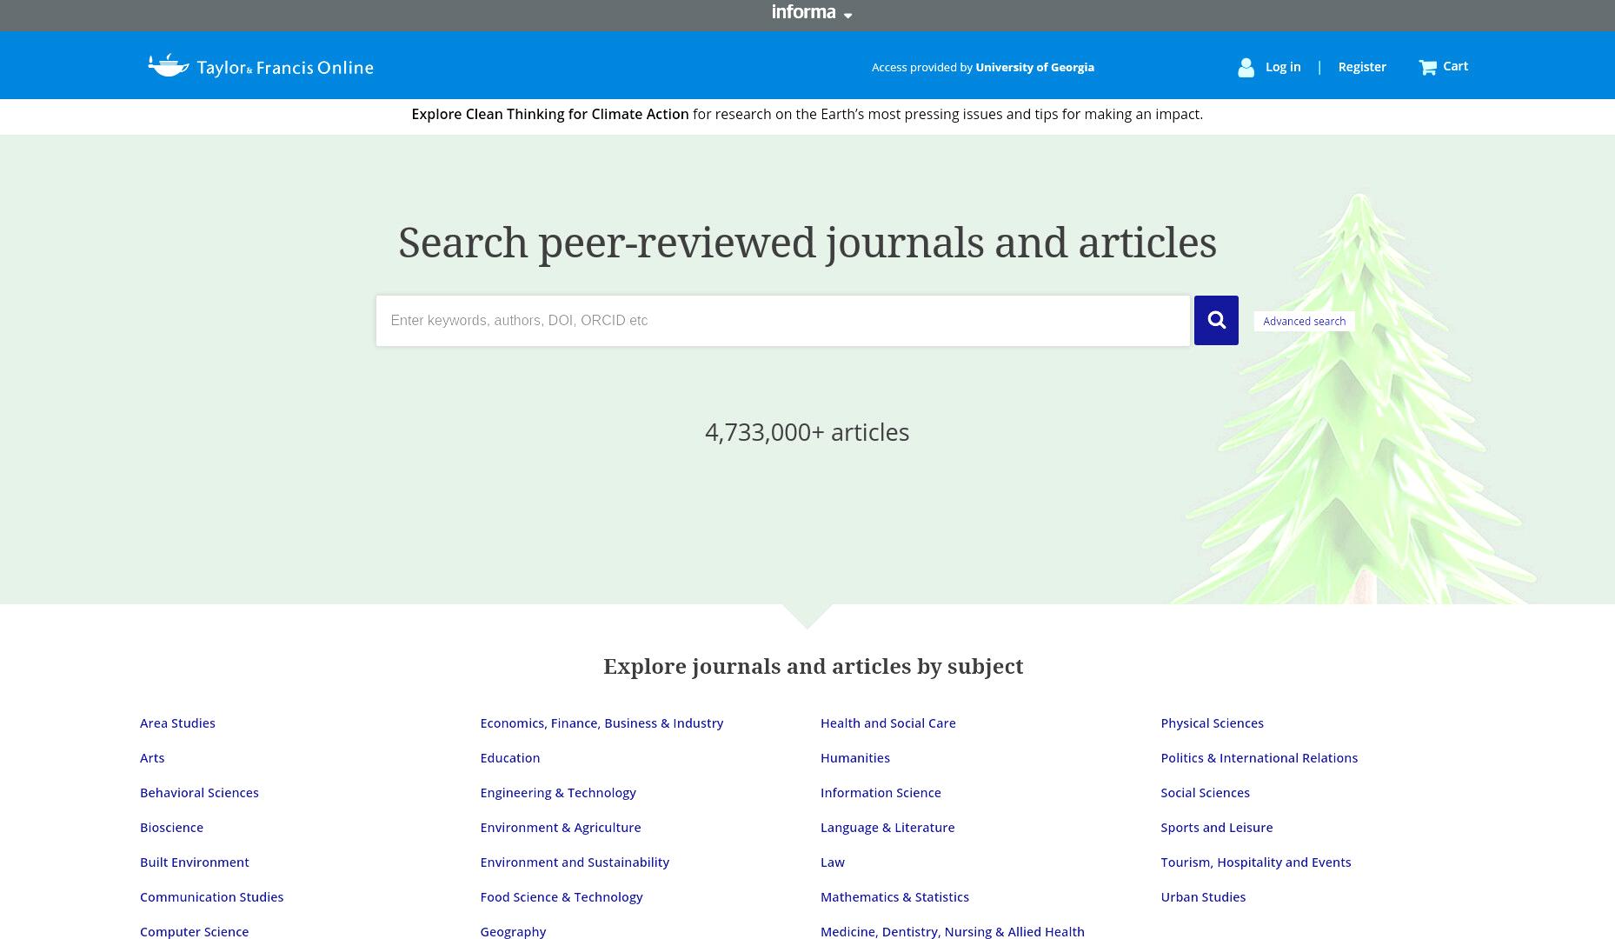Browse Bioscience journals

(171, 827)
